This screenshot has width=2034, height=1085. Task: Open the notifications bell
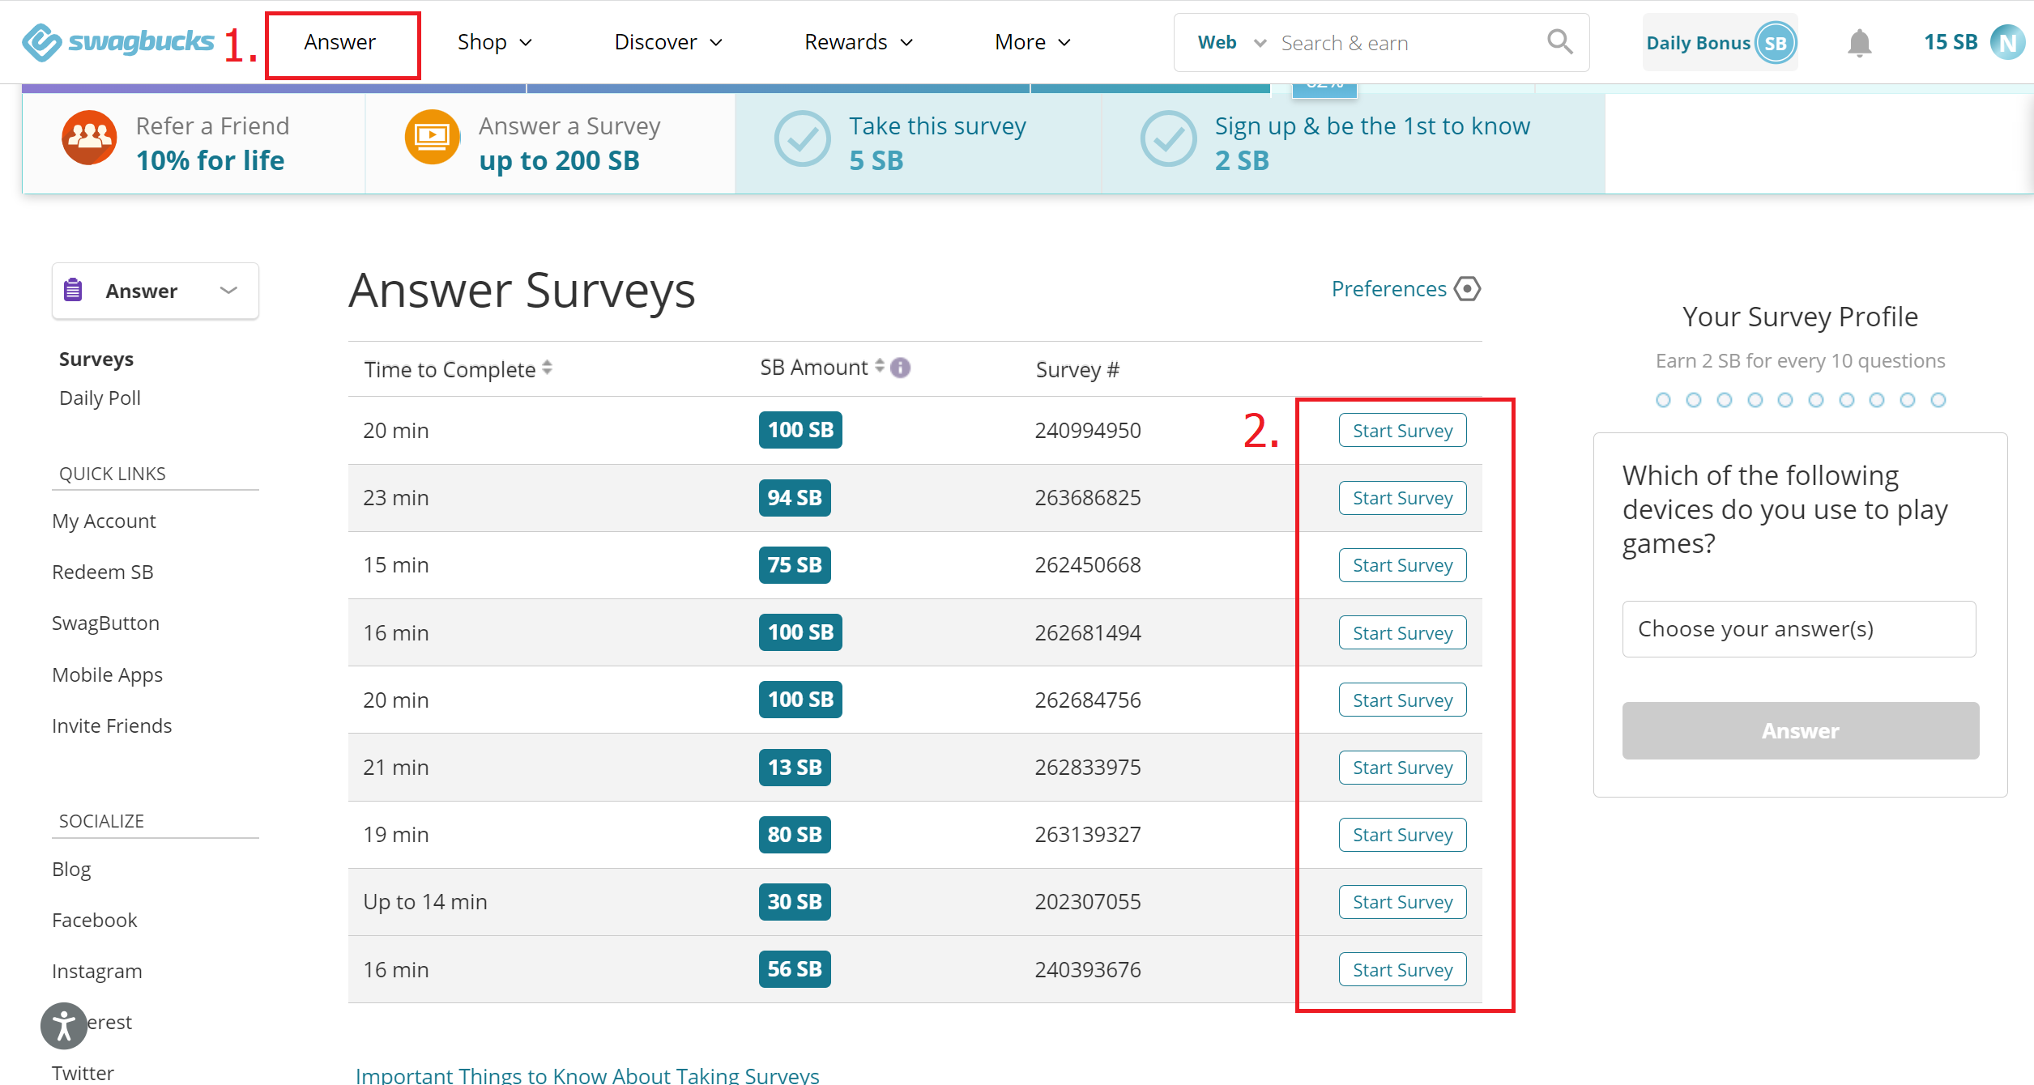tap(1859, 43)
